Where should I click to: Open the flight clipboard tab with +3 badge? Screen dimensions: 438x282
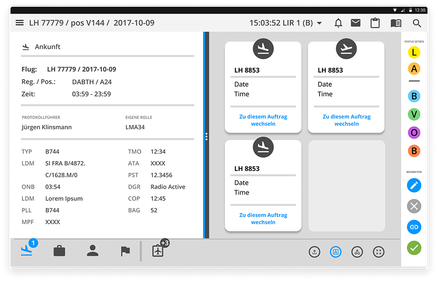(x=158, y=251)
